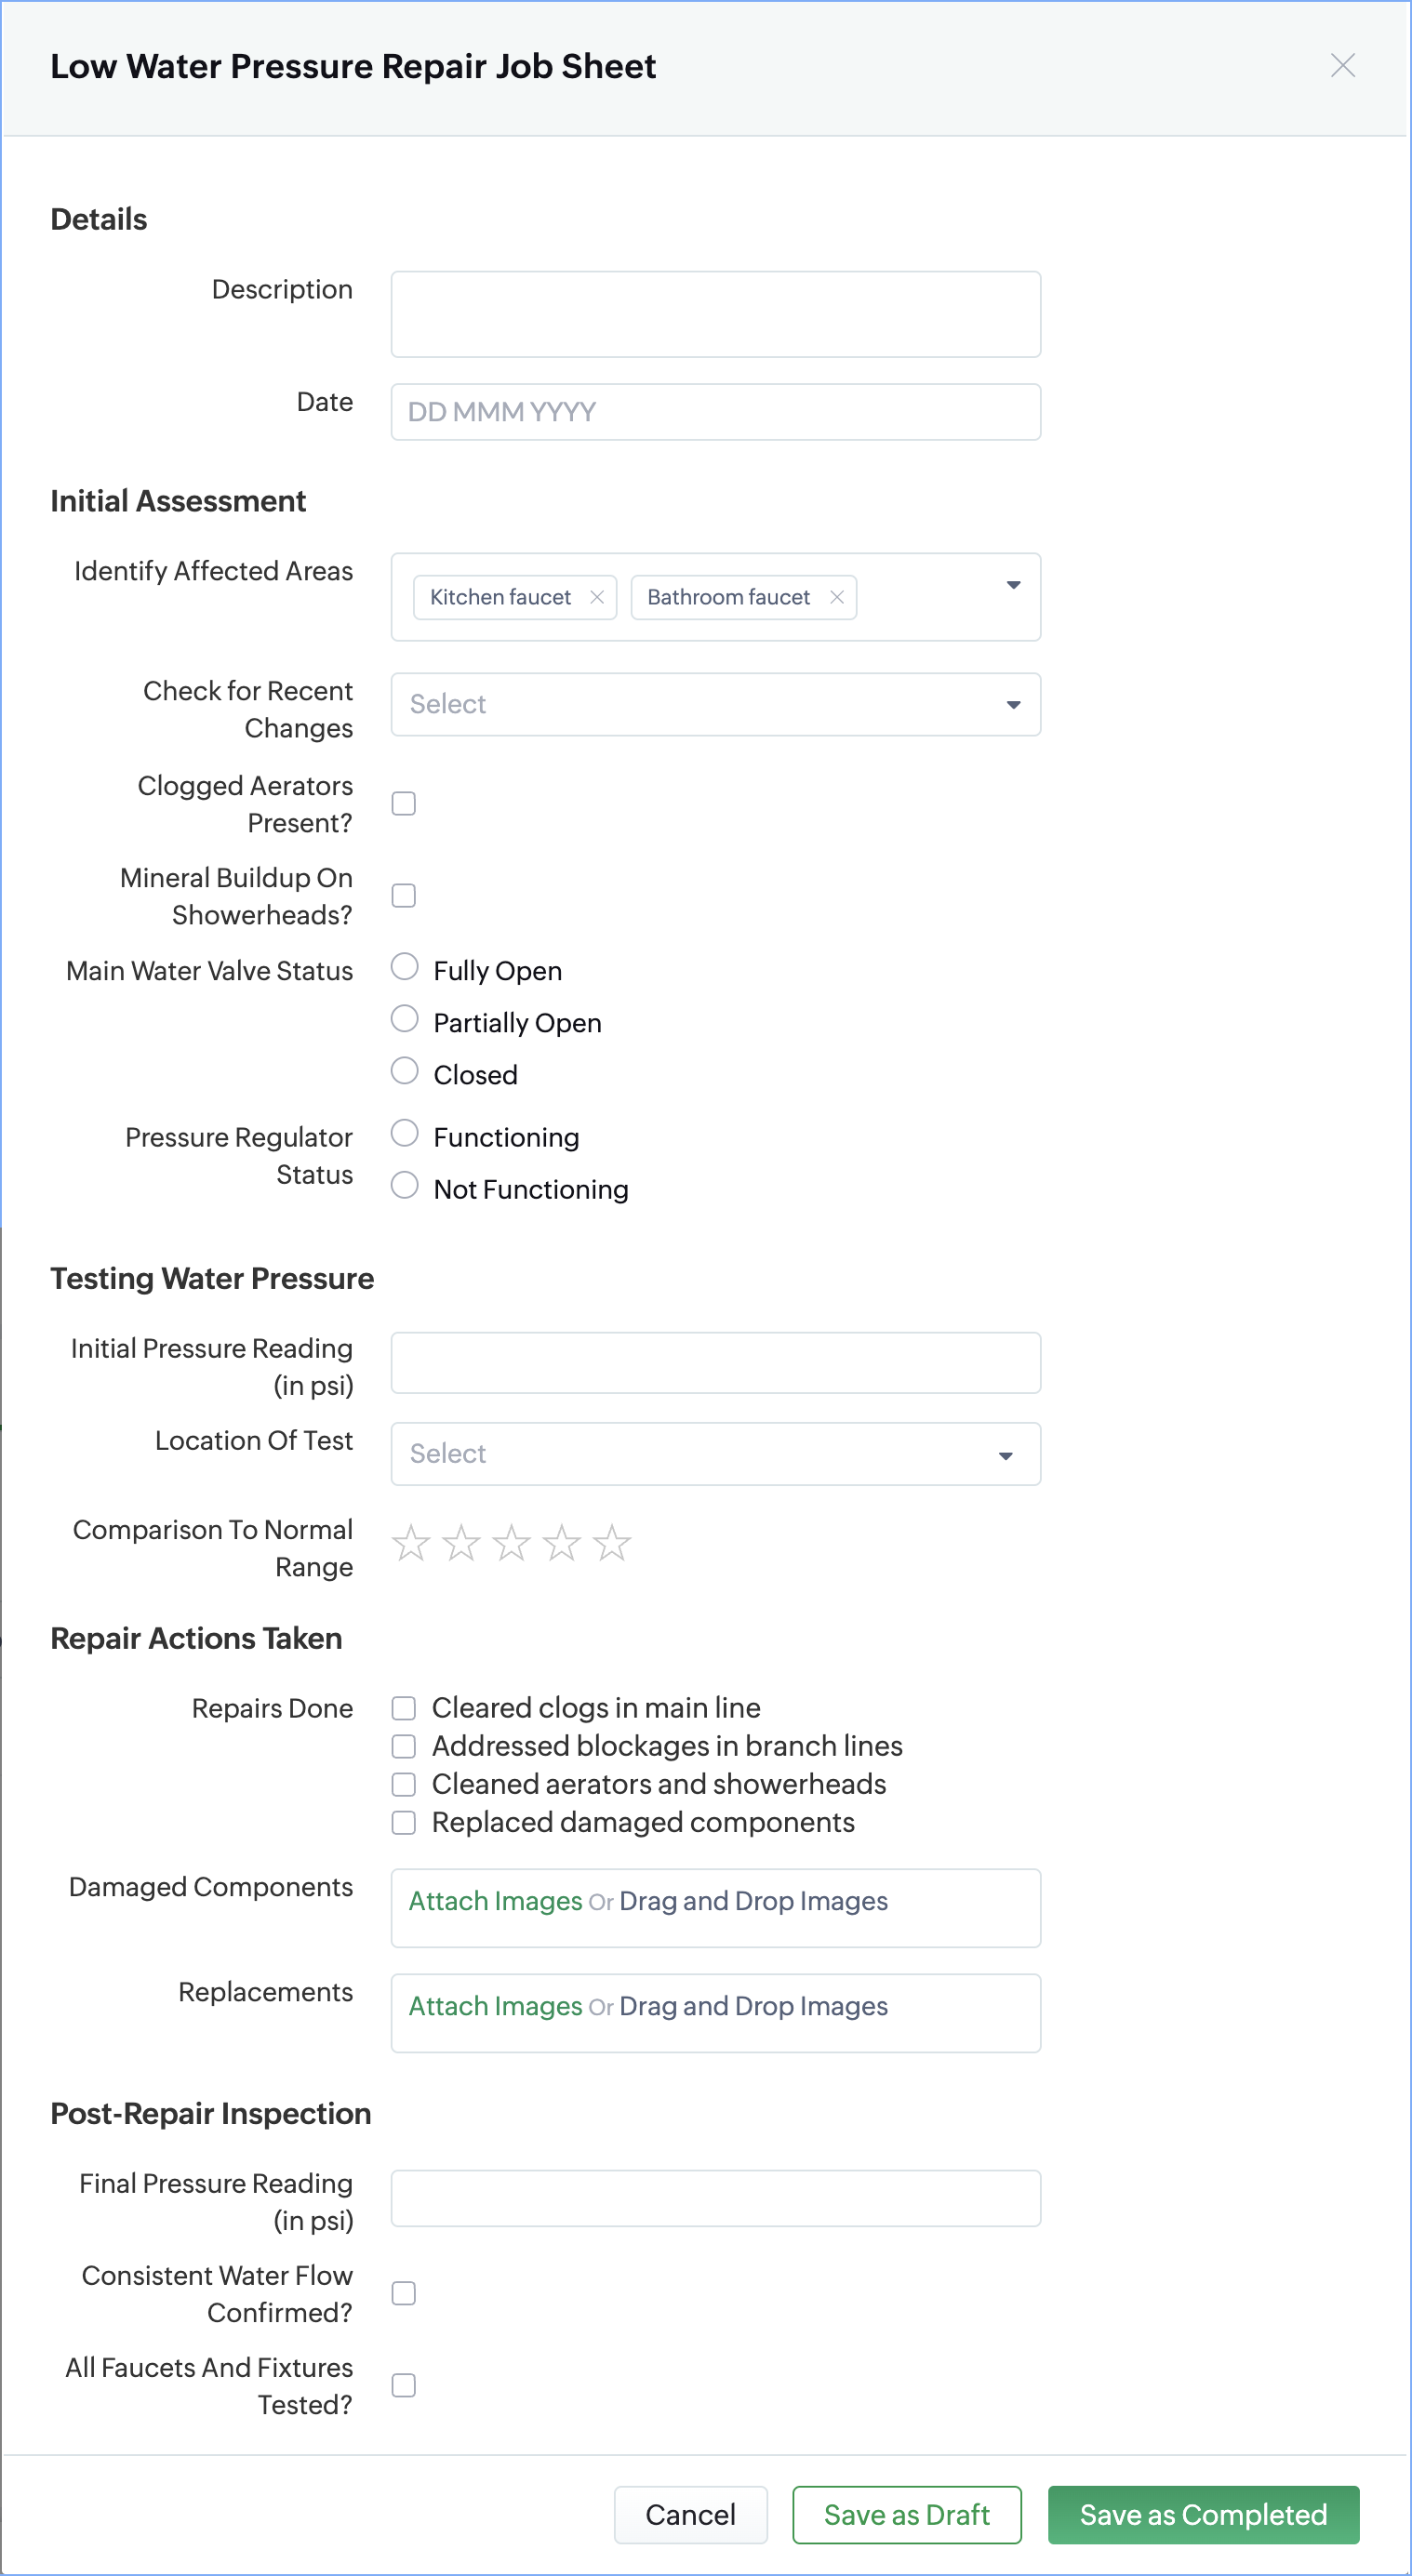
Task: Expand Identify Affected Areas dropdown arrow
Action: [1013, 585]
